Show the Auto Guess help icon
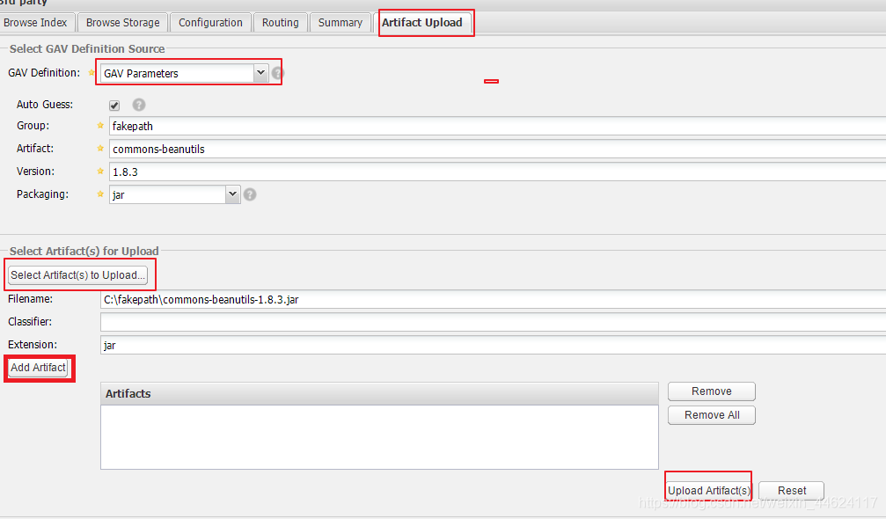Screen dimensions: 886x519 pyautogui.click(x=139, y=105)
